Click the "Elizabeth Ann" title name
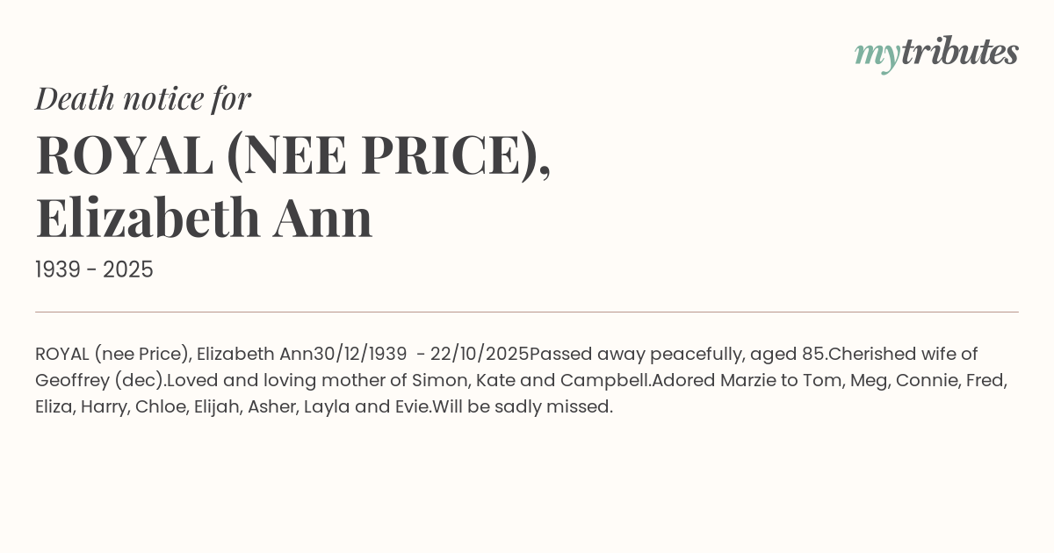This screenshot has width=1054, height=553. coord(204,218)
